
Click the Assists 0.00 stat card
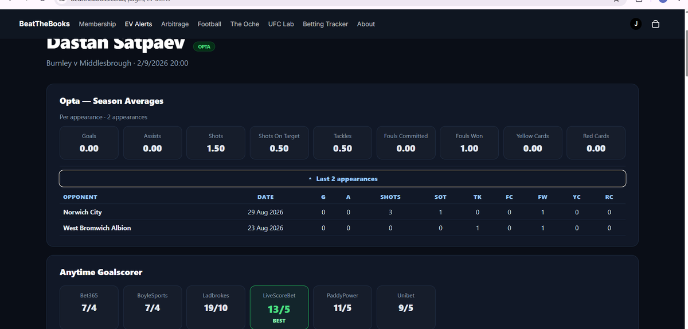click(153, 143)
